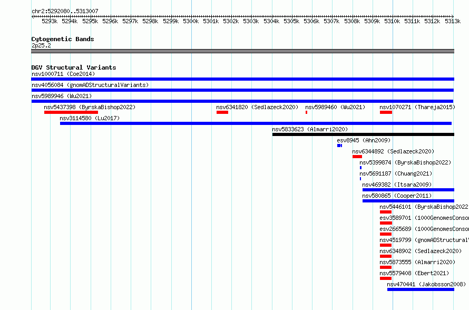Click the 5304k ruler position
Image resolution: width=469 pixels, height=310 pixels.
pos(271,21)
